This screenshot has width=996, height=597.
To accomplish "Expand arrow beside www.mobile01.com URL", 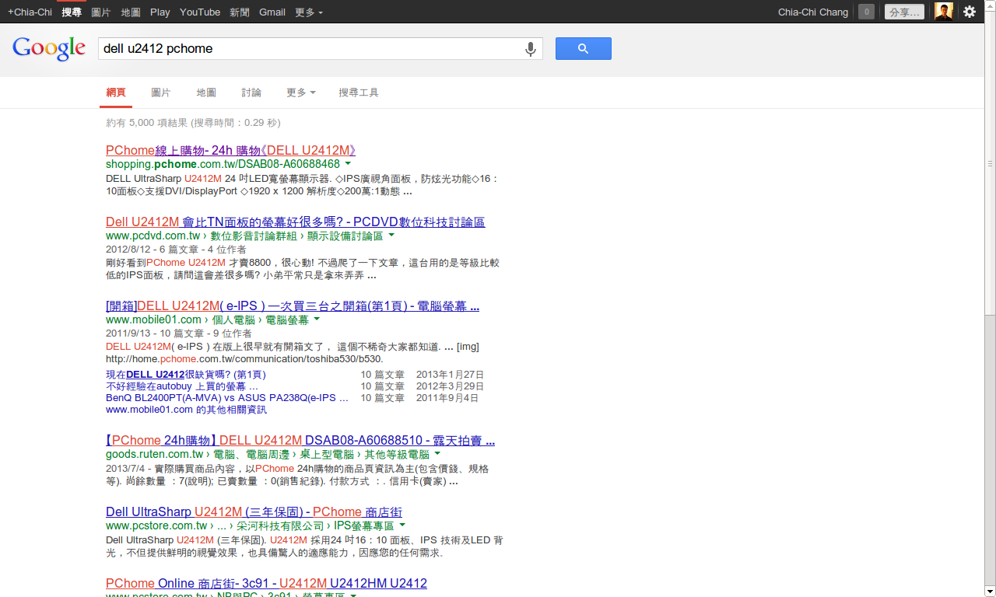I will 317,319.
